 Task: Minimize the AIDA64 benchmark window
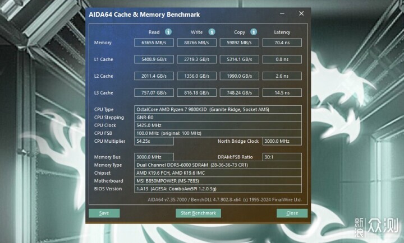[x=282, y=13]
